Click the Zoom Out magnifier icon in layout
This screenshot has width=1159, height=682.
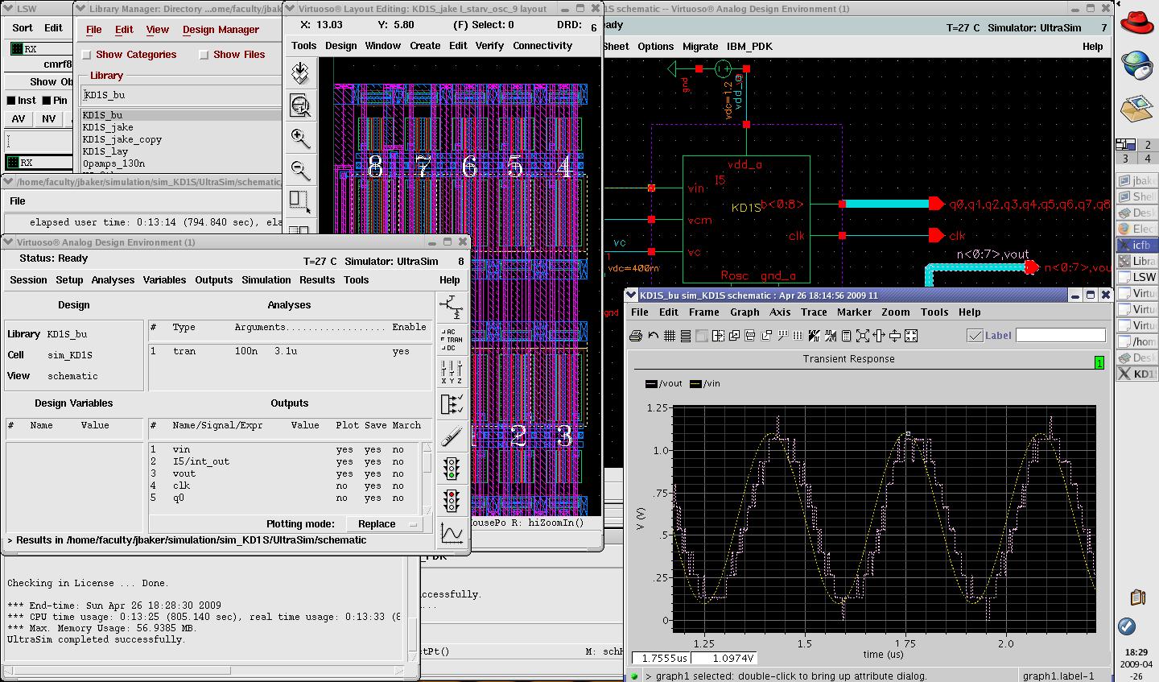tap(300, 170)
